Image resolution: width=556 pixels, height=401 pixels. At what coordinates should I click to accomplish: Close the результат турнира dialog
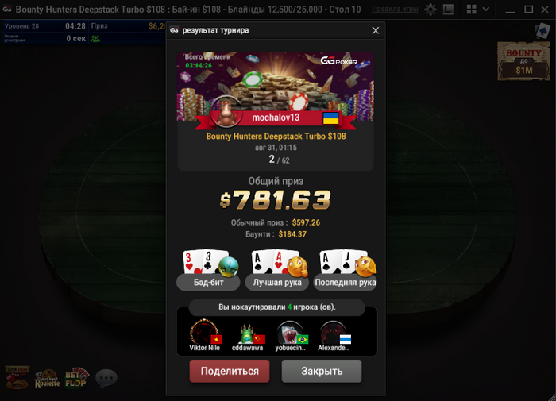376,30
